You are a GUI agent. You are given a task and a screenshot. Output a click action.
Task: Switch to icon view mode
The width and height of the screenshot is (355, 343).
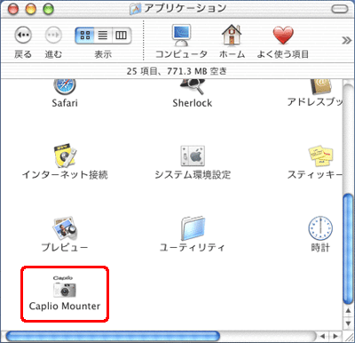click(85, 36)
